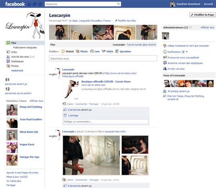The width and height of the screenshot is (216, 188).
Task: Click Commenter on the Cervin post
Action: 81,104
